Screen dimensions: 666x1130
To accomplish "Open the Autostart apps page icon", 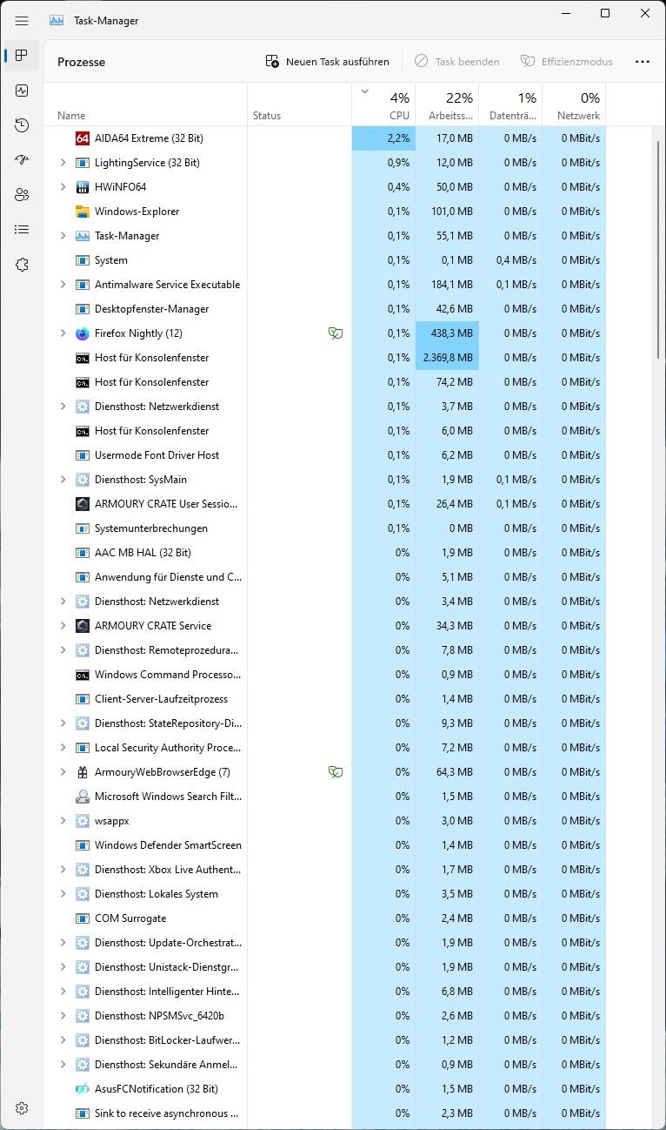I will click(22, 160).
